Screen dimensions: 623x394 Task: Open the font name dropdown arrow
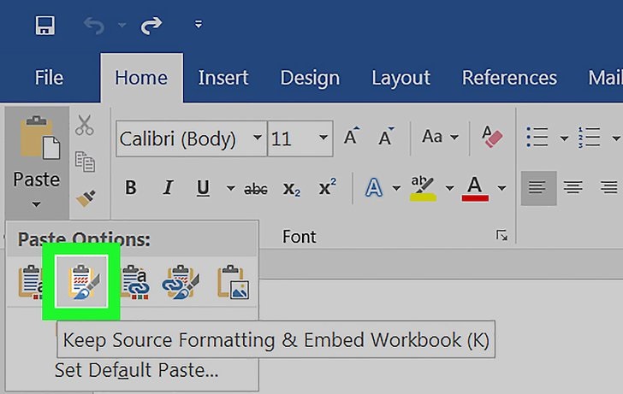click(x=258, y=138)
